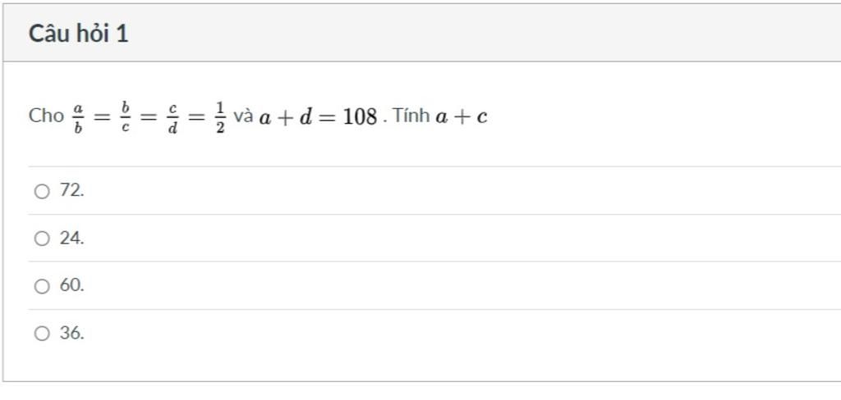
Task: Choose the 24 answer radio button
Action: pos(42,239)
